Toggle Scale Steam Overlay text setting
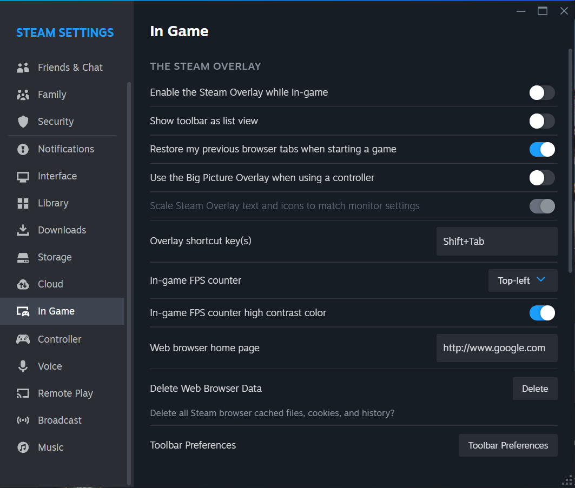 pos(541,206)
